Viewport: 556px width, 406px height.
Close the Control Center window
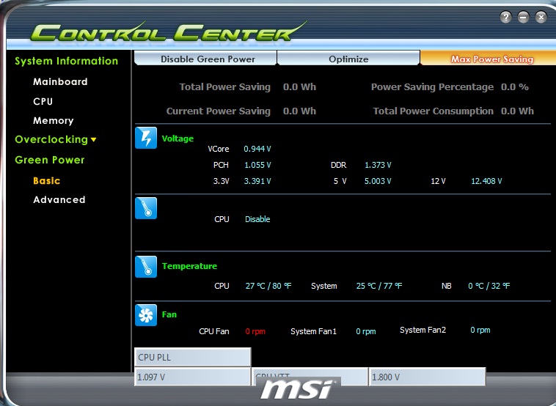coord(541,17)
